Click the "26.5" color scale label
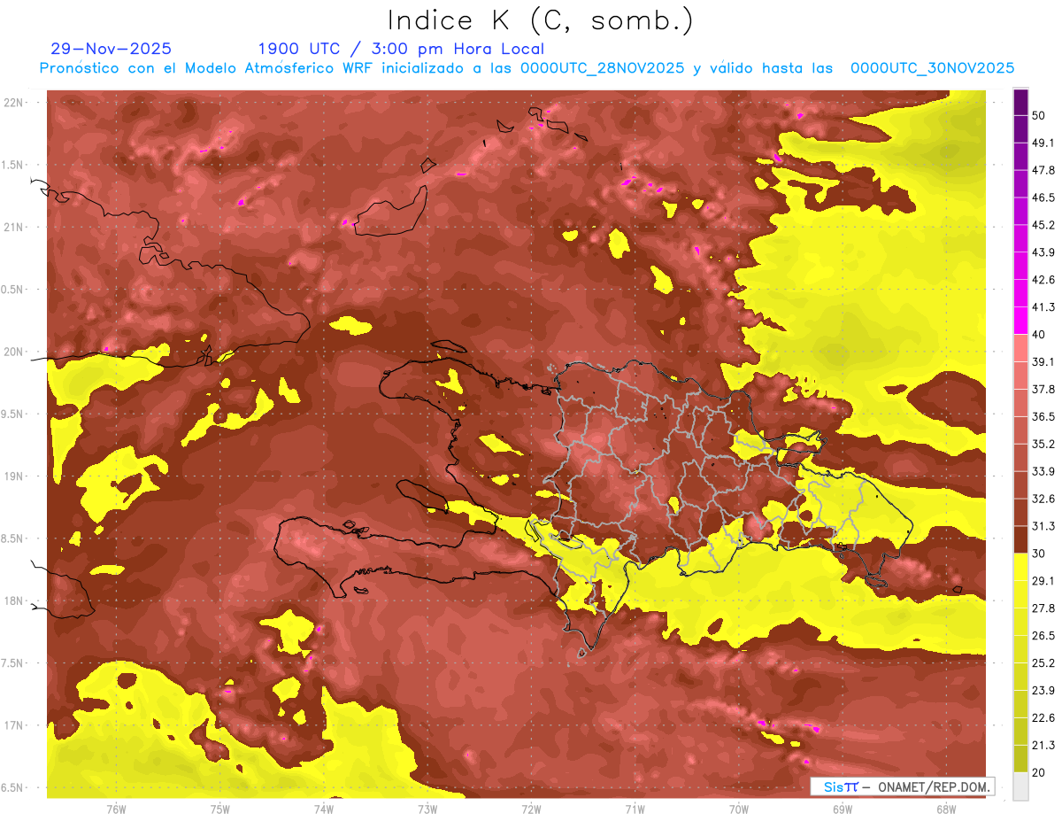 (1043, 636)
